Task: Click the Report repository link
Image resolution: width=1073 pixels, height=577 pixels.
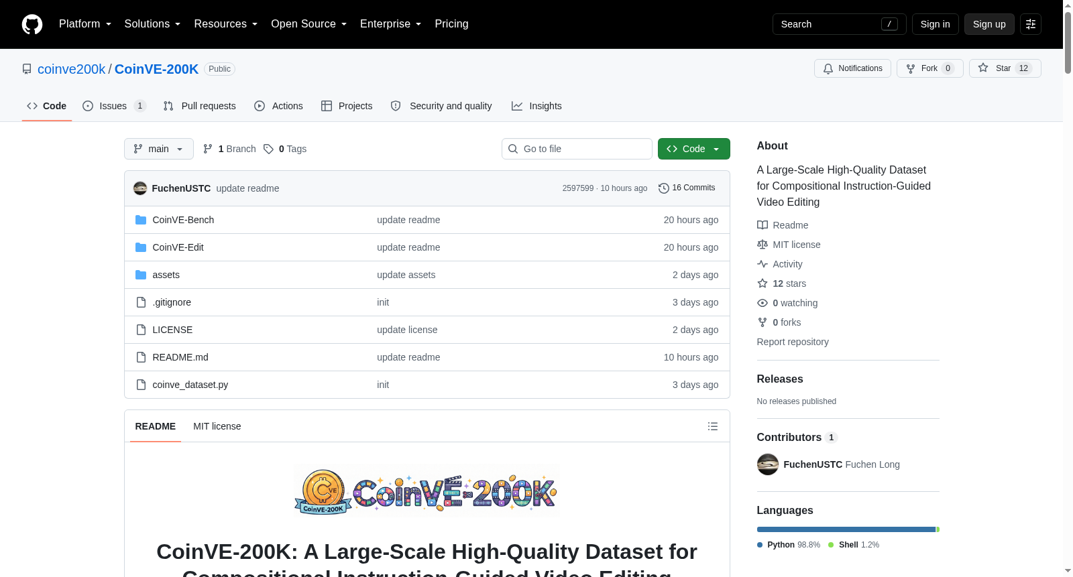Action: 793,342
